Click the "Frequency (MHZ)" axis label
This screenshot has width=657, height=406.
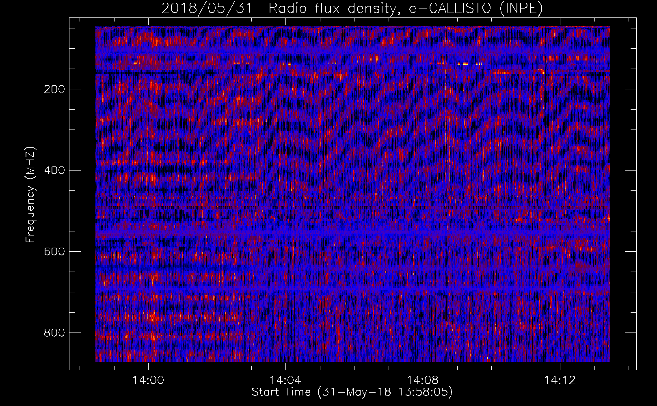30,195
